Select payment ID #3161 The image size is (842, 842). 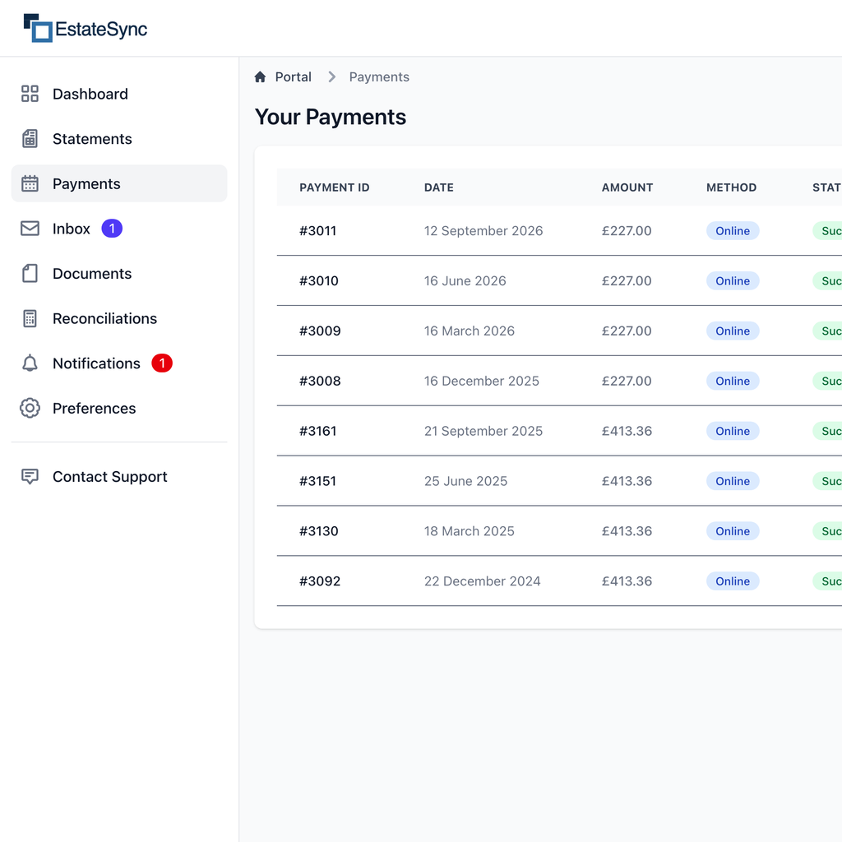318,431
